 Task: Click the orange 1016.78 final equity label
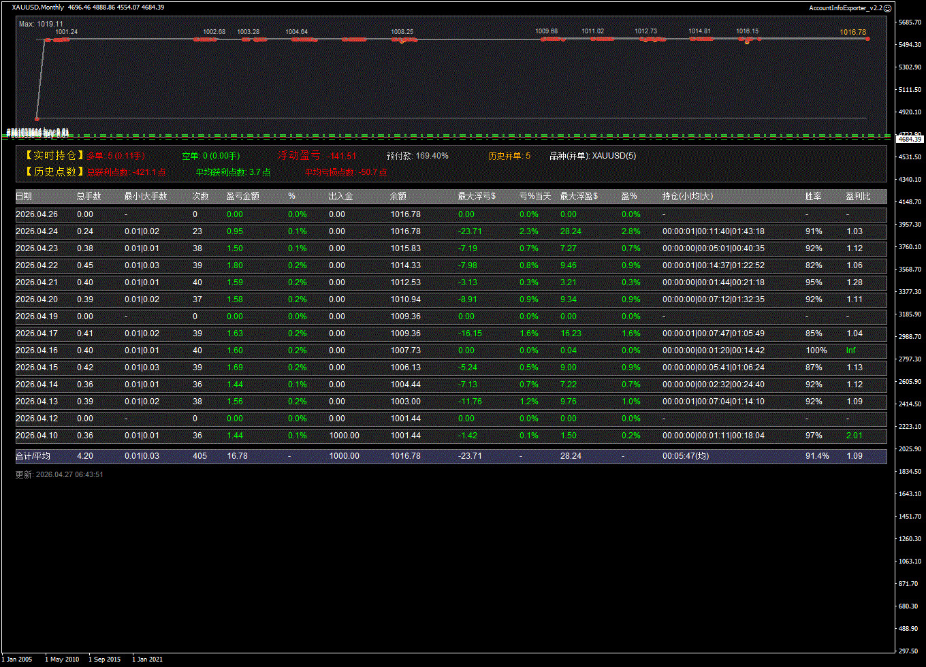coord(852,32)
